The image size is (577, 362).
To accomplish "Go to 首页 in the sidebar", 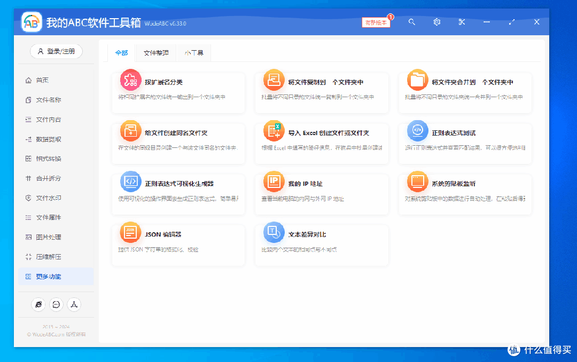I will point(56,80).
